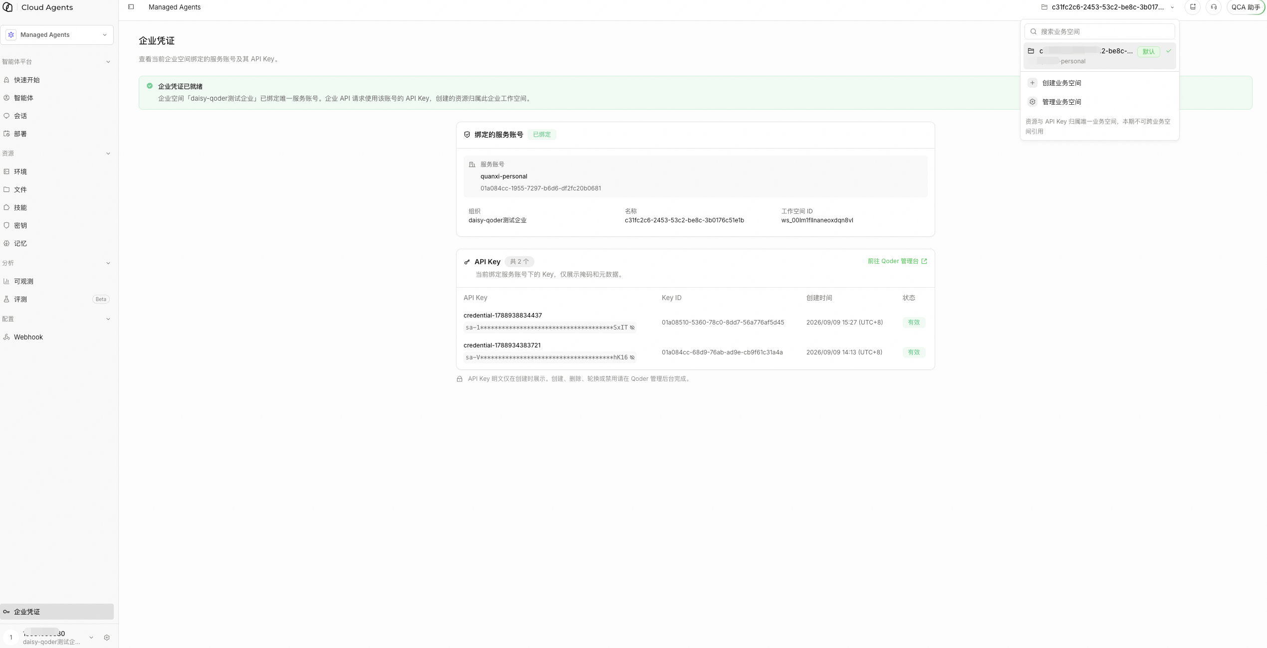Open the 评测 Beta page

pyautogui.click(x=57, y=299)
